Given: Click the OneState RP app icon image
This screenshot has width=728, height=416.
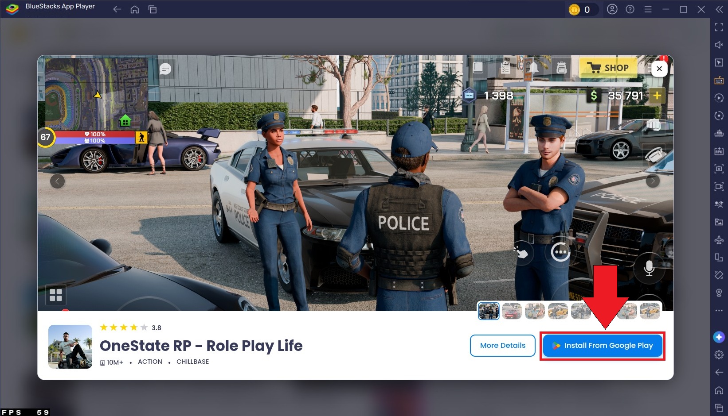Looking at the screenshot, I should (x=70, y=347).
